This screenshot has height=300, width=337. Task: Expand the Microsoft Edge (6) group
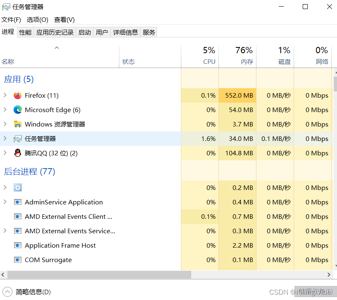[5, 110]
